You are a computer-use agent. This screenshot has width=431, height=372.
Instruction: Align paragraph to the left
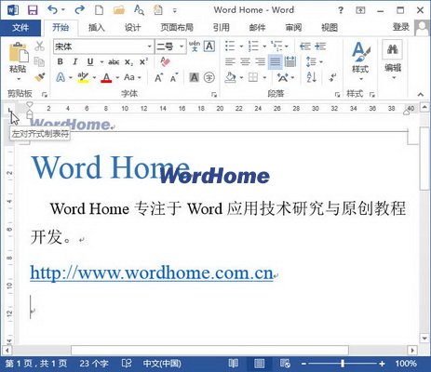[230, 61]
